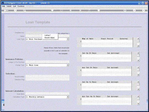Expand the Monthly Advance calculation type dropdown
149x112 pixels.
(x=68, y=97)
